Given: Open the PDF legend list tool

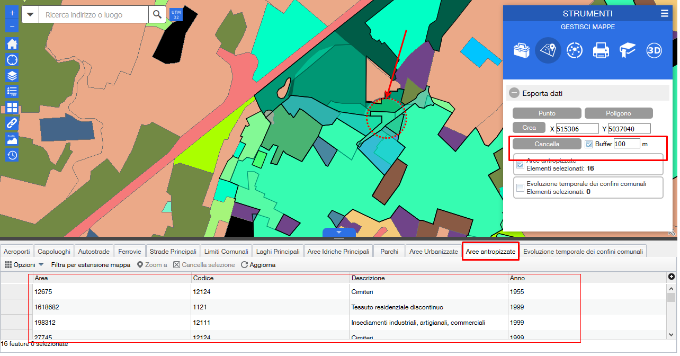Looking at the screenshot, I should click(12, 92).
